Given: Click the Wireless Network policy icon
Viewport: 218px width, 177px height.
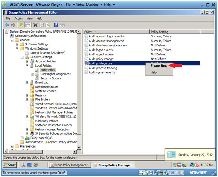Looking at the screenshot, I should [x=32, y=116].
